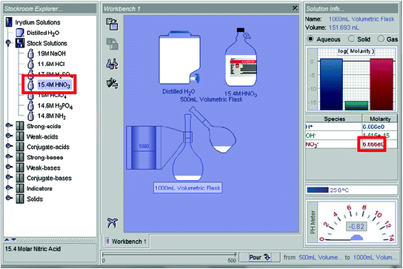This screenshot has width=403, height=269.
Task: Select the 15.4M HNO3 bottle on workbench
Action: tap(241, 57)
